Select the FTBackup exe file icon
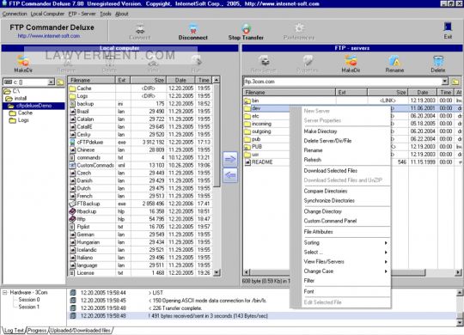 click(x=72, y=204)
